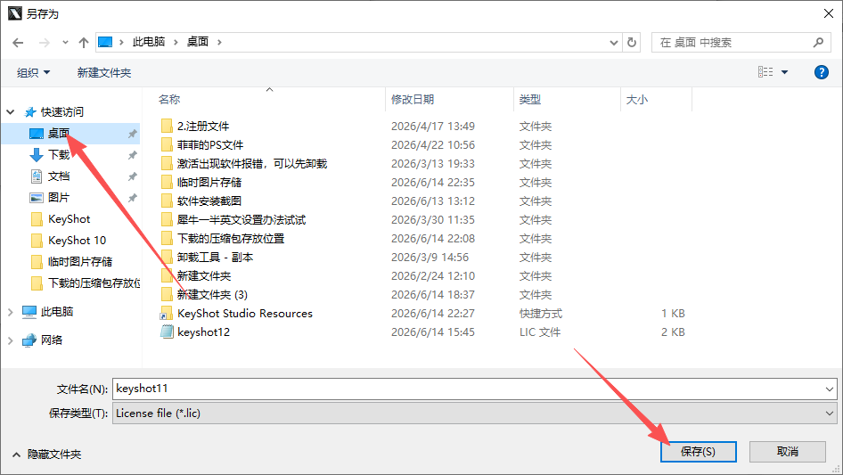Image resolution: width=843 pixels, height=475 pixels.
Task: Click 桌面 in the address breadcrumb
Action: 197,42
